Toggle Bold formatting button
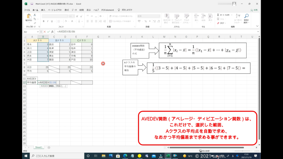This screenshot has height=159, width=283. click(x=44, y=21)
